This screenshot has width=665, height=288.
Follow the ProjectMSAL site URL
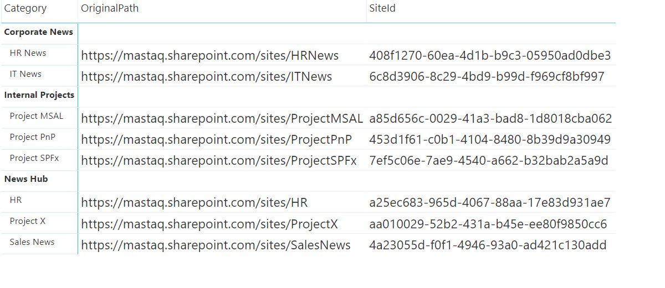[x=222, y=119]
